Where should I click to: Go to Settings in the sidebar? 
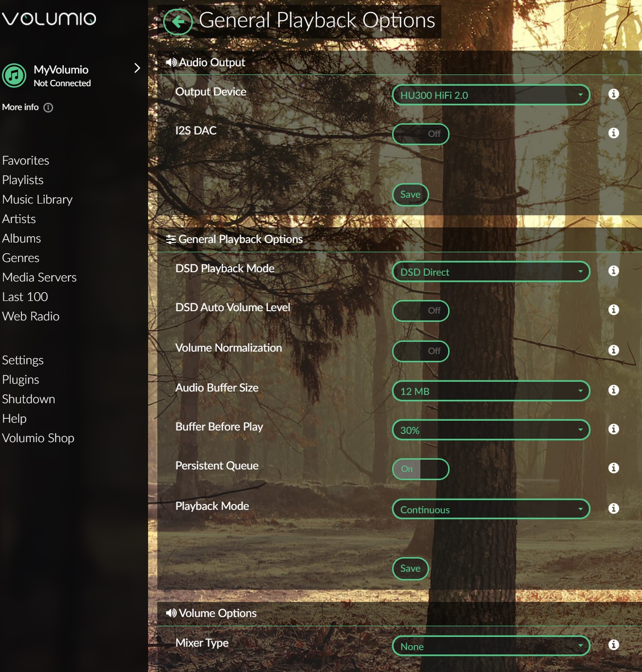coord(23,360)
